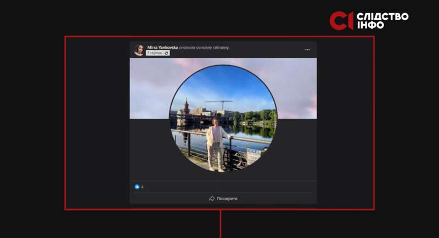Click the share arrow icon

tap(212, 199)
